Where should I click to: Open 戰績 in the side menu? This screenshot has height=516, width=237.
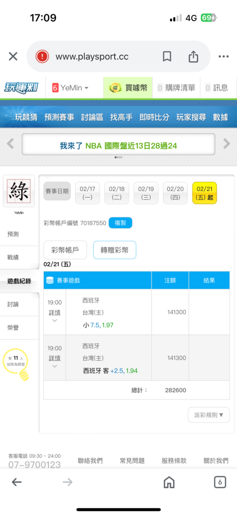coord(13,257)
